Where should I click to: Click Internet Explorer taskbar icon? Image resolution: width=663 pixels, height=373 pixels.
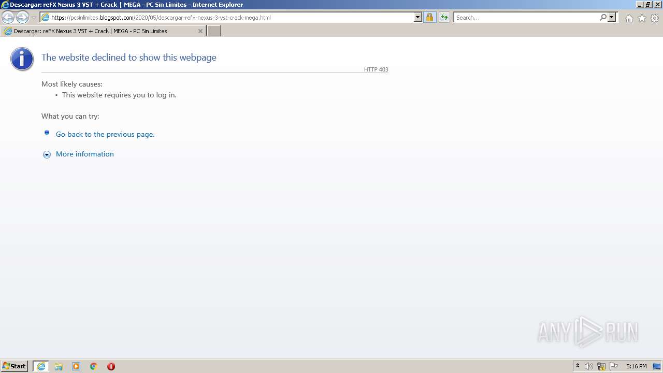pos(41,366)
